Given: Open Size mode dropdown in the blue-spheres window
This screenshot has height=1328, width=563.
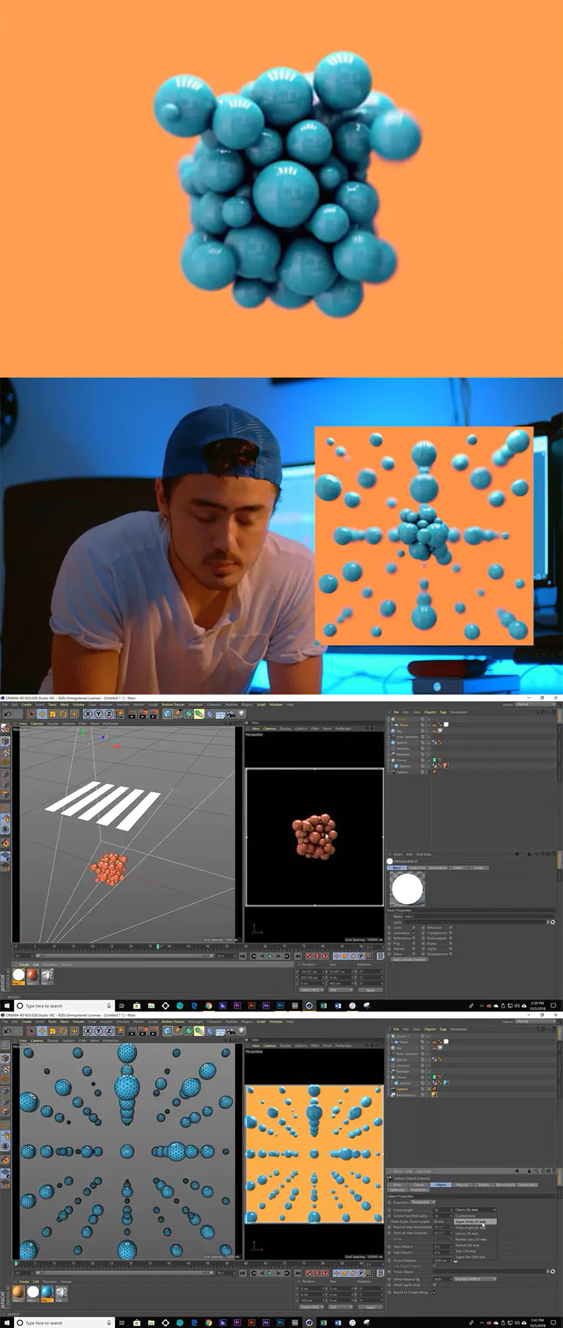Looking at the screenshot, I should [x=340, y=1307].
